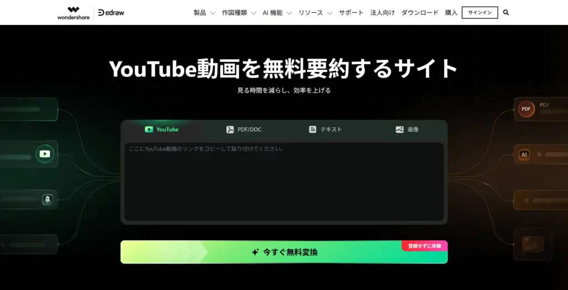Click the YouTube play icon in tab
The width and height of the screenshot is (568, 290).
[149, 130]
